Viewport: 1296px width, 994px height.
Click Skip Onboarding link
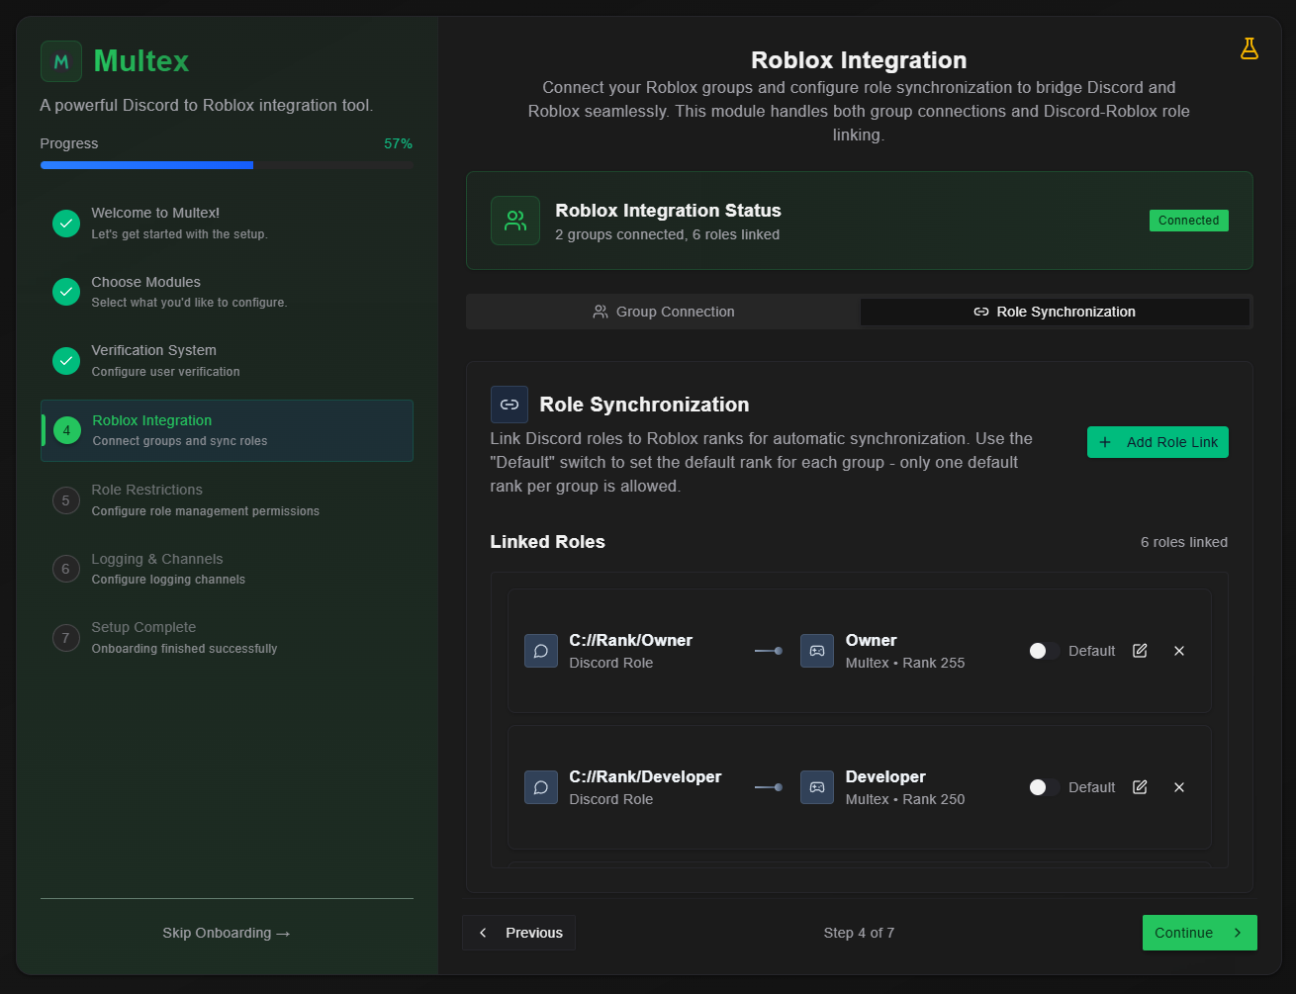pos(227,933)
